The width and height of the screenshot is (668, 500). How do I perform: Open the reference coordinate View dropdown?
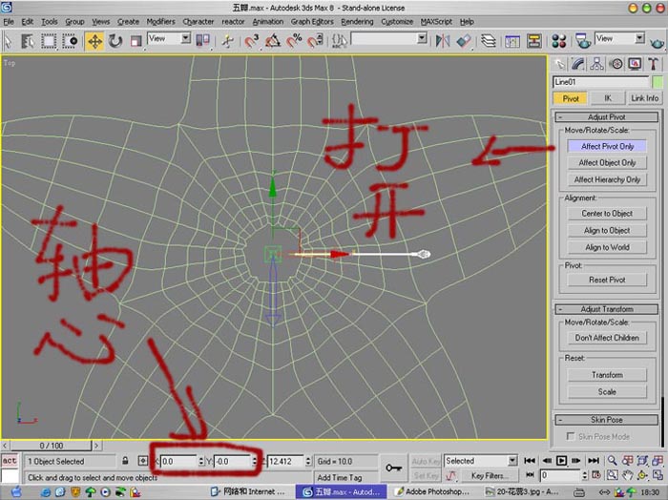(x=169, y=39)
